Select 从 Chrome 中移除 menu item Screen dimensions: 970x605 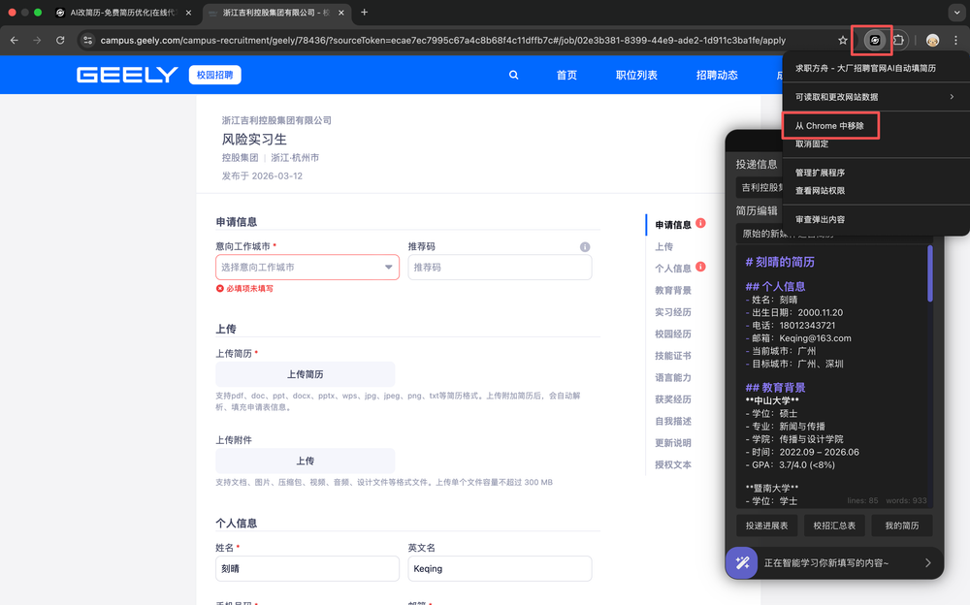point(829,126)
